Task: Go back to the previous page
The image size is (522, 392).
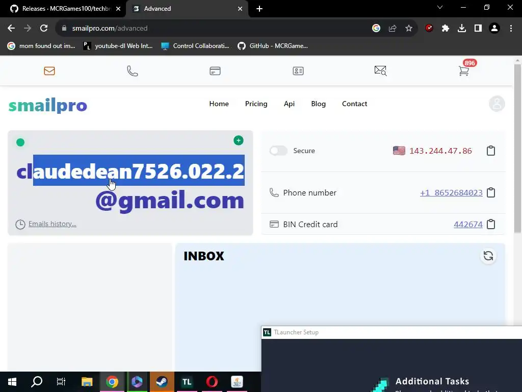Action: point(11,29)
